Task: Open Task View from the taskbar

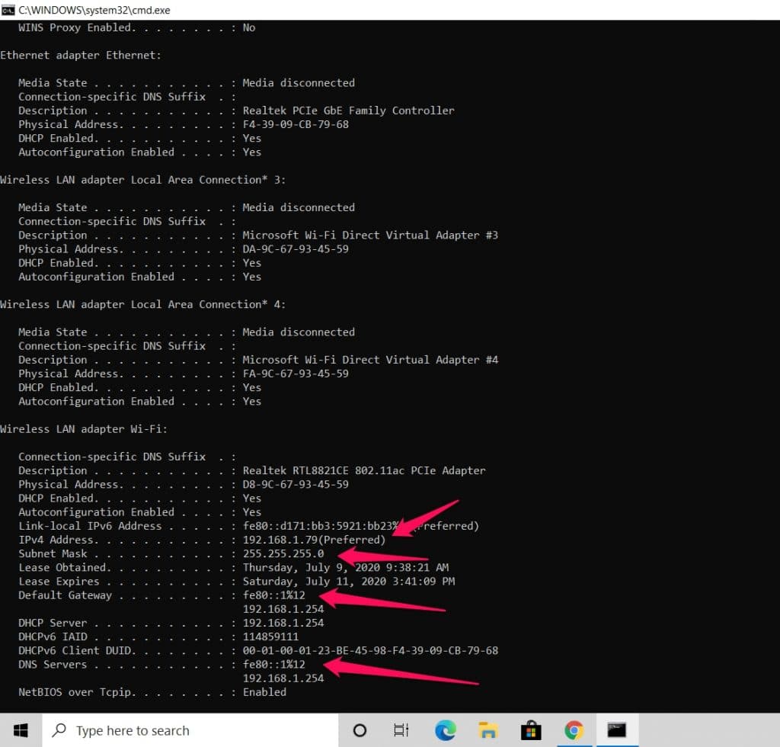Action: tap(401, 730)
